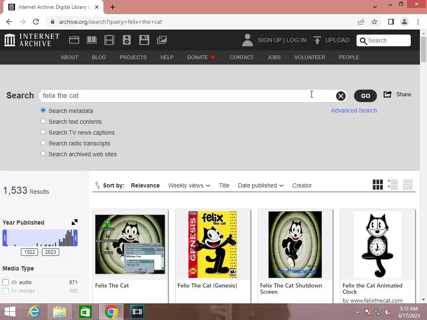Check the audio media type checkbox
Screen dimensions: 427x320
click(5, 282)
